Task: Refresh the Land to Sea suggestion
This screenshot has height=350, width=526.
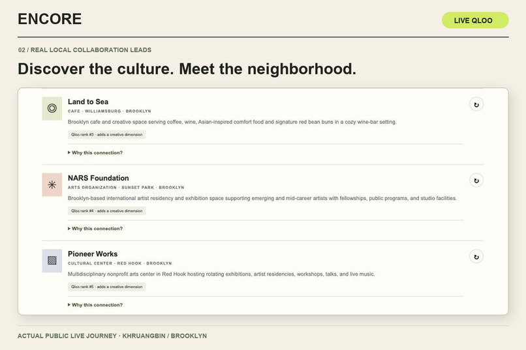Action: tap(476, 104)
